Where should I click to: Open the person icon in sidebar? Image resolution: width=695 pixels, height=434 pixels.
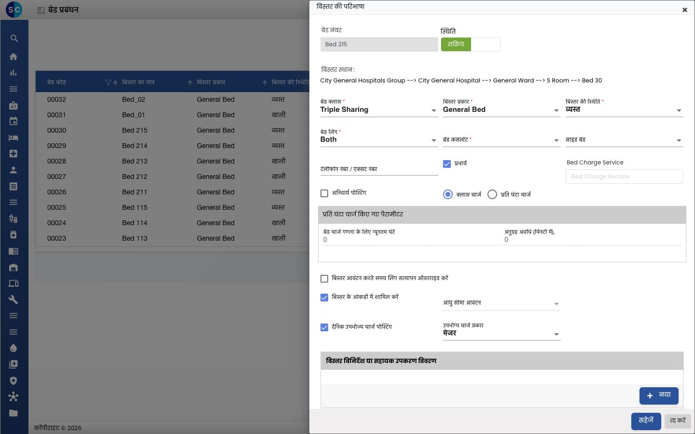(x=14, y=170)
